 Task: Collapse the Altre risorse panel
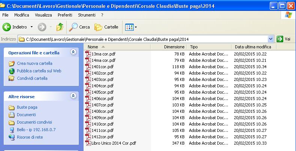[x=73, y=97]
